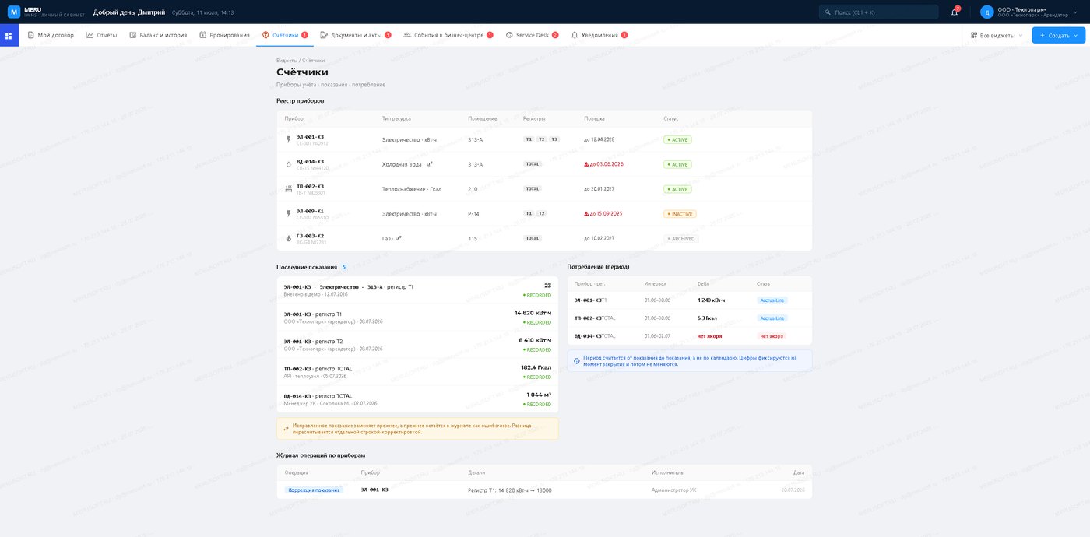Image resolution: width=1090 pixels, height=537 pixels.
Task: Expand the Все виджеты dropdown
Action: point(997,35)
